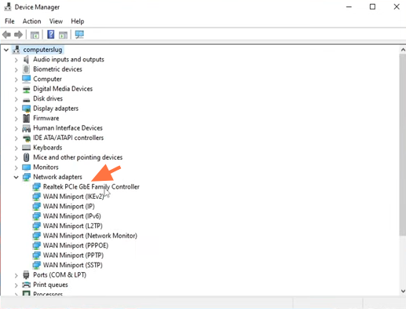Select WAN Miniport (IP)
This screenshot has height=309, width=406.
coord(69,206)
